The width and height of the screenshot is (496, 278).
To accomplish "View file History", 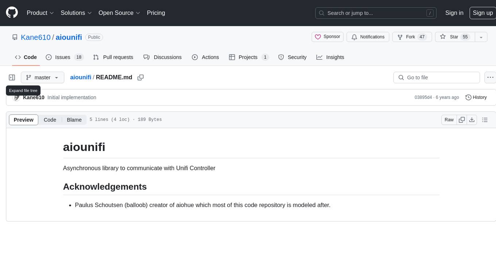I will (476, 98).
